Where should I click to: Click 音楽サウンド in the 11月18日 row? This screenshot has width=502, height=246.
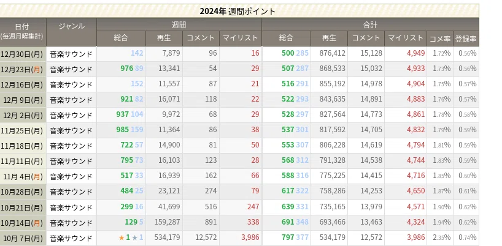click(71, 146)
